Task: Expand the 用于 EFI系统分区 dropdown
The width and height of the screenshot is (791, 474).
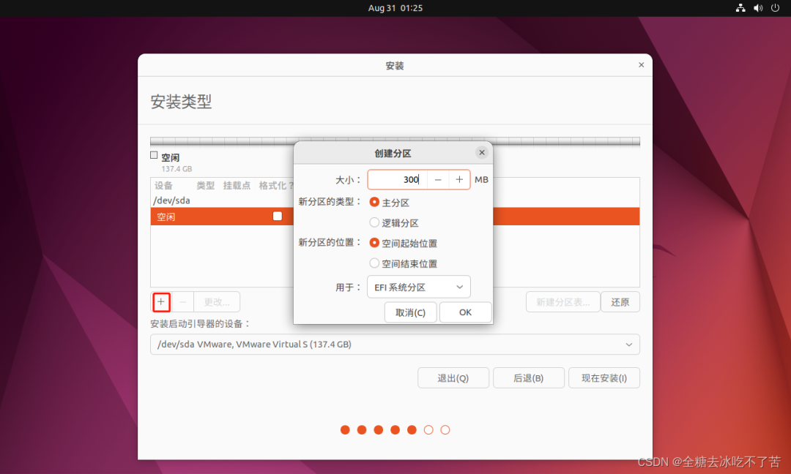Action: pyautogui.click(x=418, y=287)
